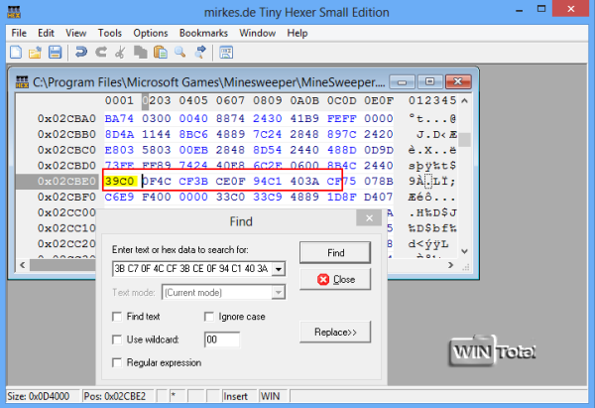Click the horizontal scrollbar right arrow

click(x=451, y=265)
